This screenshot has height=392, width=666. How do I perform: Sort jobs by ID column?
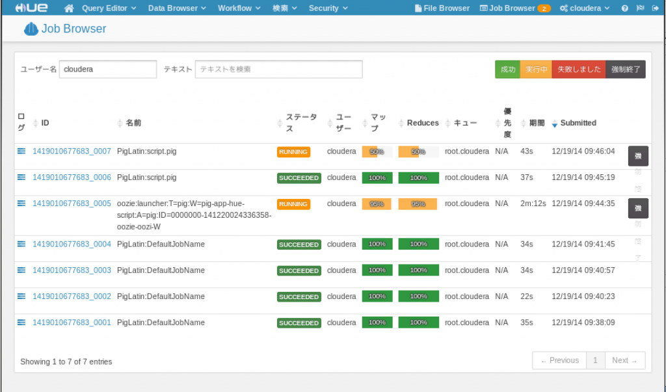coord(45,123)
